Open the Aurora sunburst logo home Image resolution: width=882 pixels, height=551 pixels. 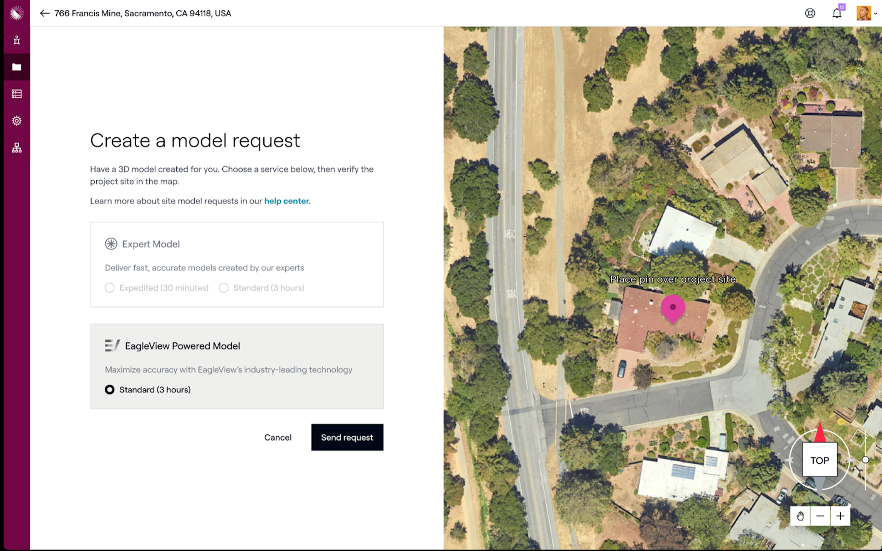[x=16, y=13]
